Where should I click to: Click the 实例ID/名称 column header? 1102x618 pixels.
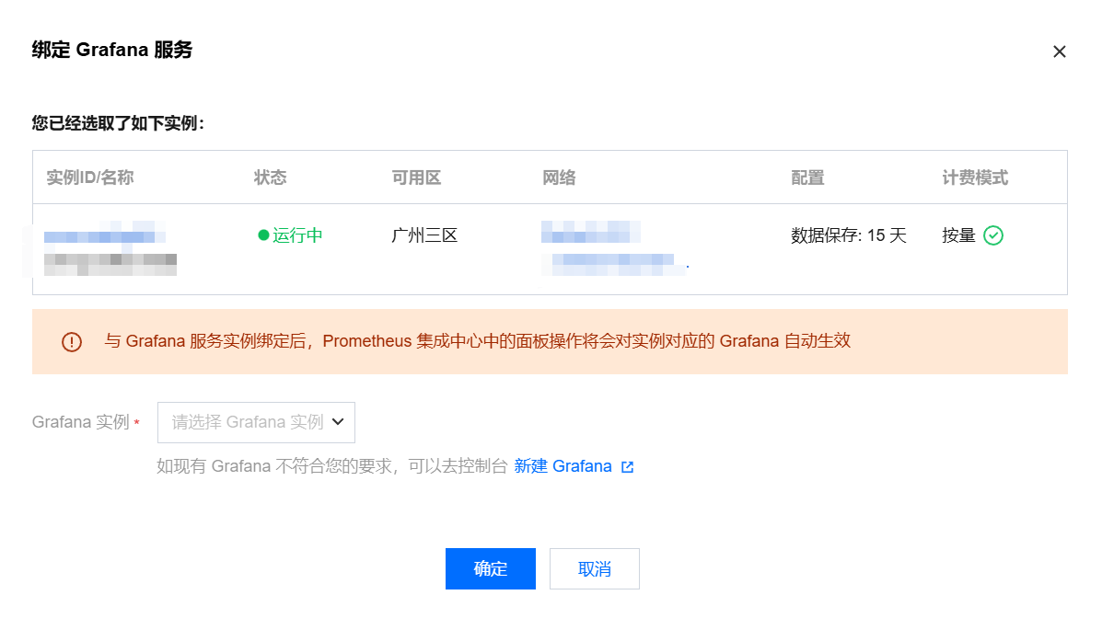tap(90, 177)
